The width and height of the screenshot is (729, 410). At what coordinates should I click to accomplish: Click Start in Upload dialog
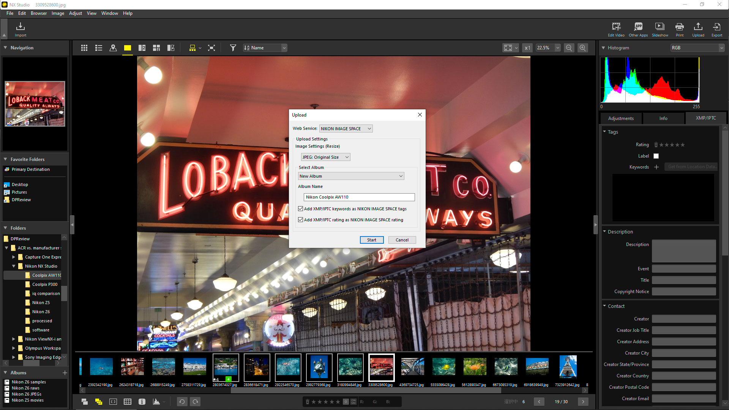372,240
